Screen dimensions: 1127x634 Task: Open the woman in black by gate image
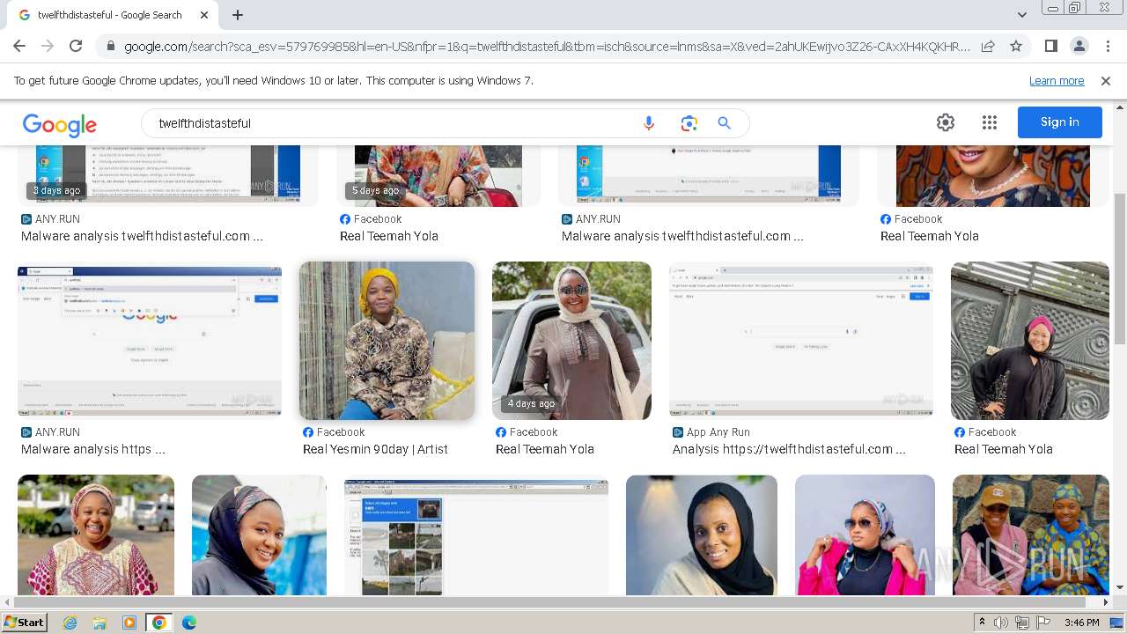click(x=1030, y=341)
